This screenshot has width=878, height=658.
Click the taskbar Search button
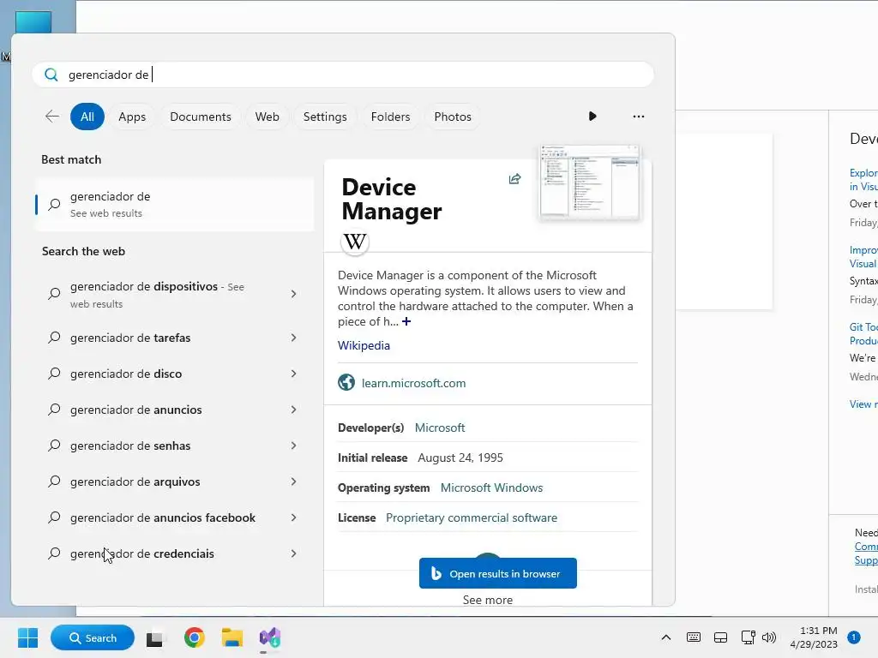tap(93, 637)
